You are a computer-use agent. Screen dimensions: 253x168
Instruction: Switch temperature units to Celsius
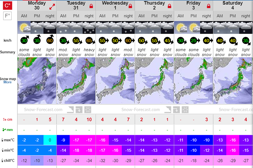click(7, 5)
